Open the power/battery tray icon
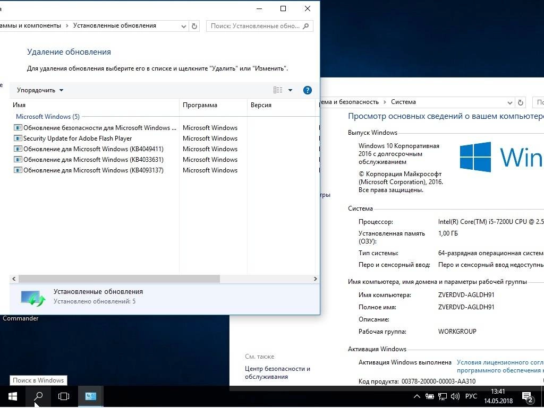The image size is (544, 408). 429,396
